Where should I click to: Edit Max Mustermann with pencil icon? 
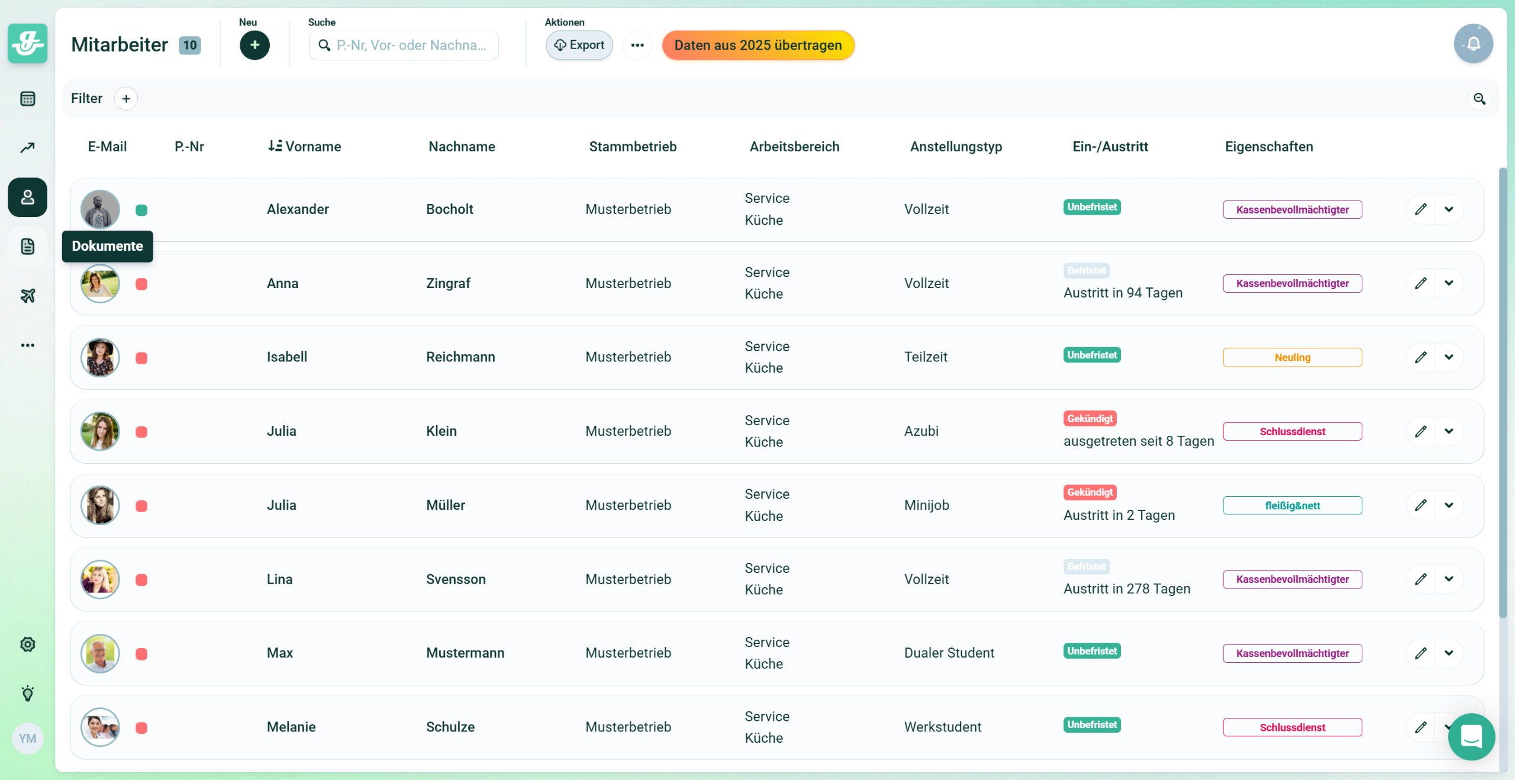[x=1421, y=653]
